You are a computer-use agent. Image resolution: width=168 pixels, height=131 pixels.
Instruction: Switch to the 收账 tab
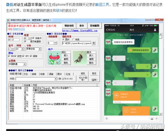pyautogui.click(x=42, y=74)
